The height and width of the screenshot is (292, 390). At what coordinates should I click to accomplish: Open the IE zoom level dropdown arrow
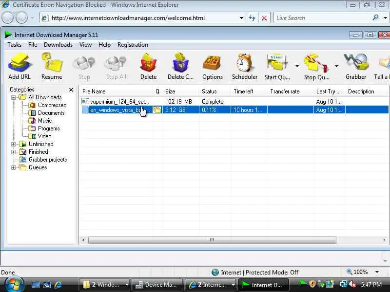point(377,272)
